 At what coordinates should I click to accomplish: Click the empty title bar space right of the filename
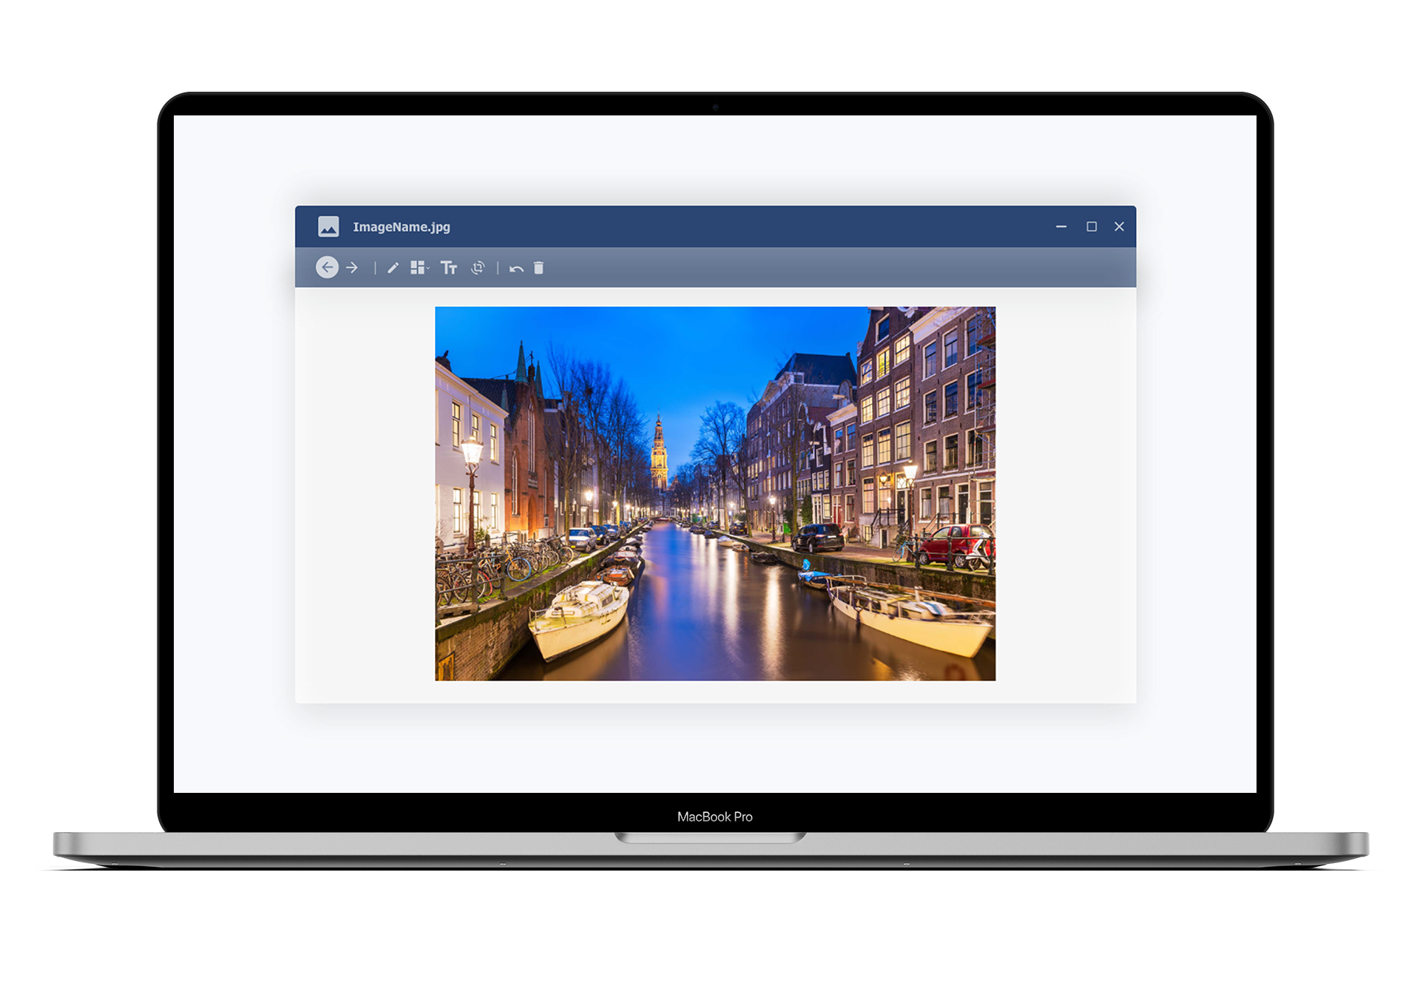pyautogui.click(x=740, y=226)
